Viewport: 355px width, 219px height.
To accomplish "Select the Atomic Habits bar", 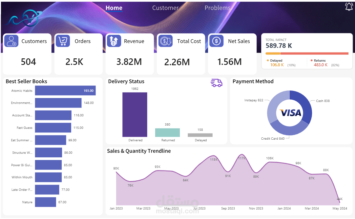I will 65,90.
